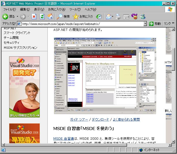The image size is (177, 154).
Task: Click Visual Studio 2008 開発完了 banner
Action: click(24, 87)
